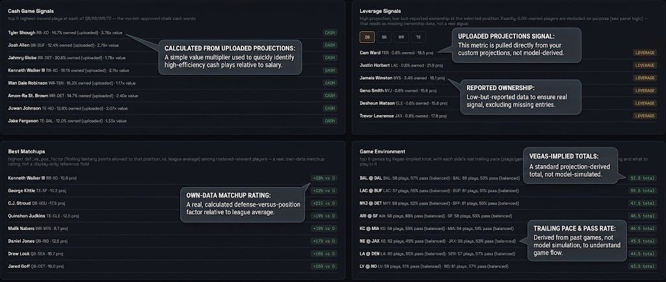Select Quinshon Judkins matchup row
This screenshot has width=666, height=282.
pos(172,216)
